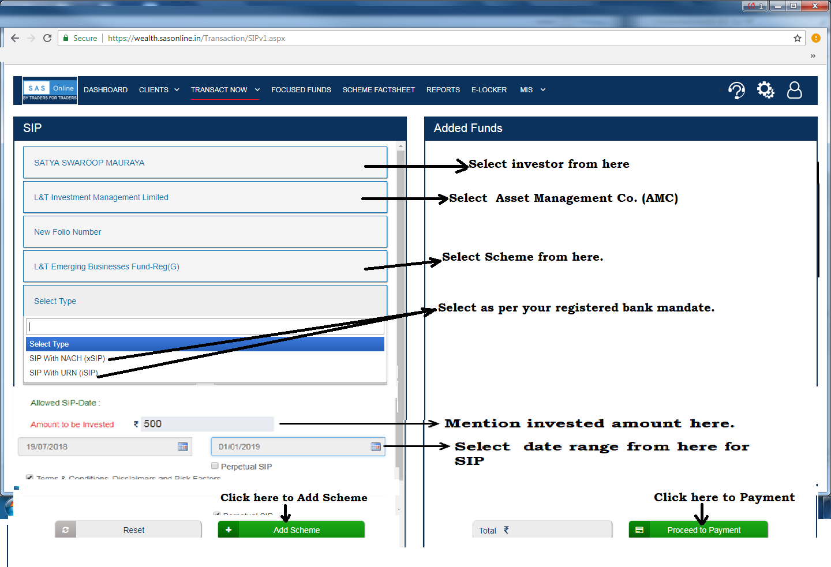
Task: Choose SIP With URN (iSIP) option
Action: pos(205,373)
